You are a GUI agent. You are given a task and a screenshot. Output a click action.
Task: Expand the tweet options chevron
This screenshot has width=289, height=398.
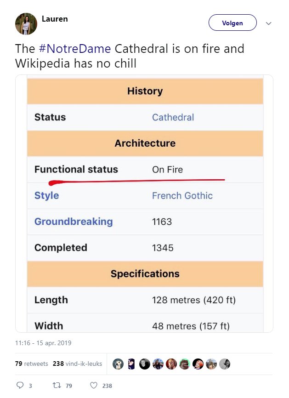click(268, 23)
